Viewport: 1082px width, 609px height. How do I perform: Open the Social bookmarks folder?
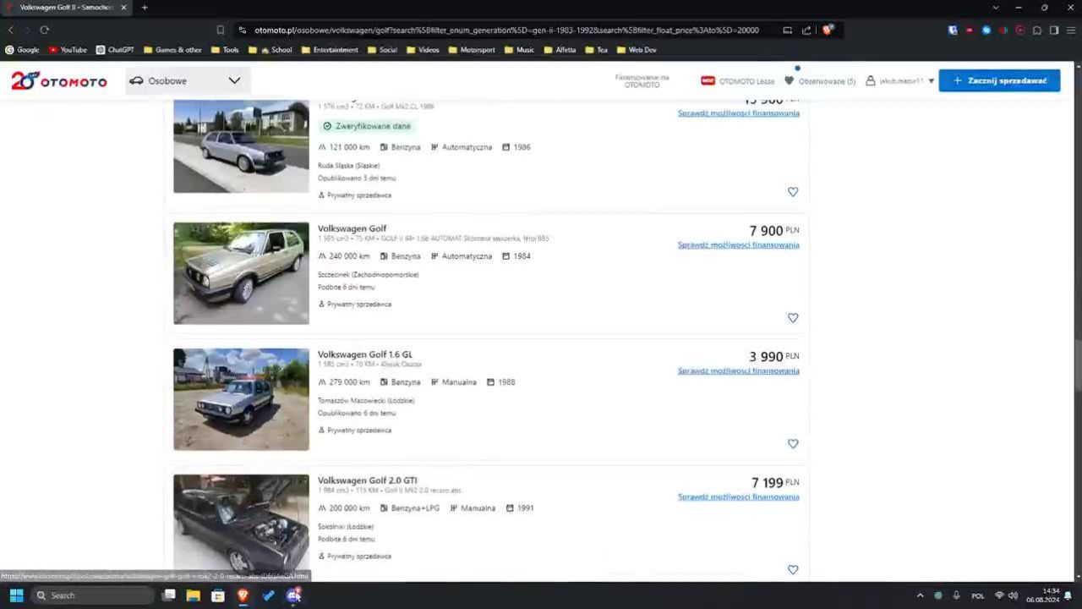click(x=382, y=50)
